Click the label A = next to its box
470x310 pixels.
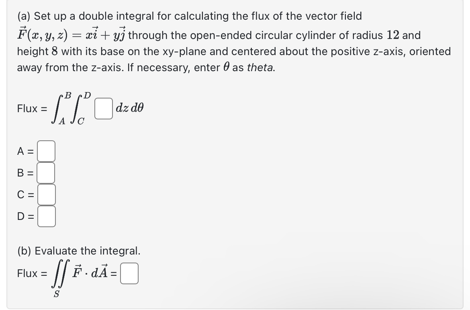click(25, 151)
